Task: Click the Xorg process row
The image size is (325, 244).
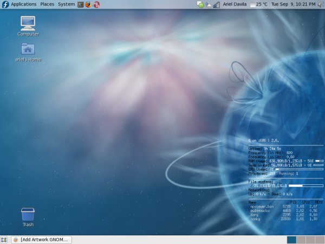Action: pyautogui.click(x=284, y=215)
